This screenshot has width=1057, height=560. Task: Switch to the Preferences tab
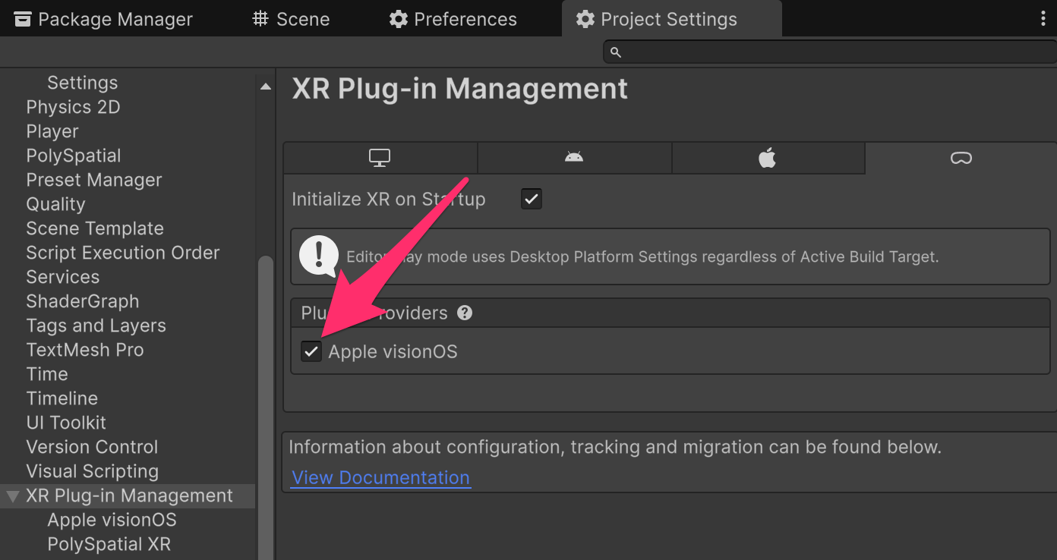pos(453,19)
